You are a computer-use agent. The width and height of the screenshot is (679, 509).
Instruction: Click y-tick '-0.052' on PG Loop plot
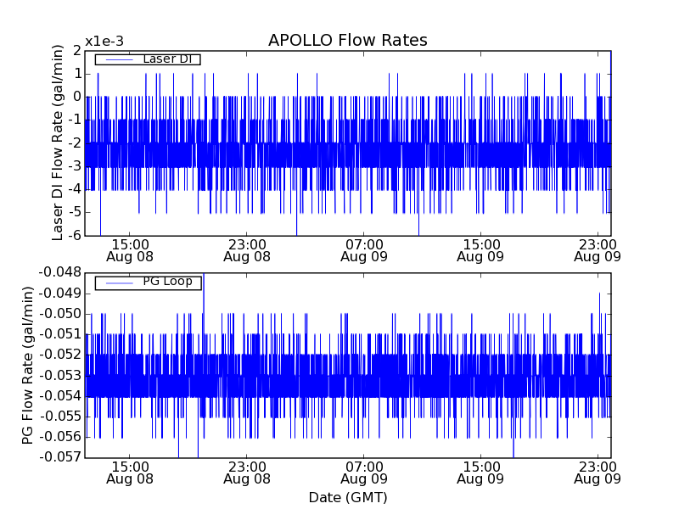60,355
